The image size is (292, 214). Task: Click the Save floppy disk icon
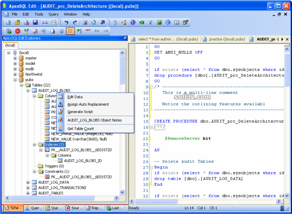(x=35, y=23)
